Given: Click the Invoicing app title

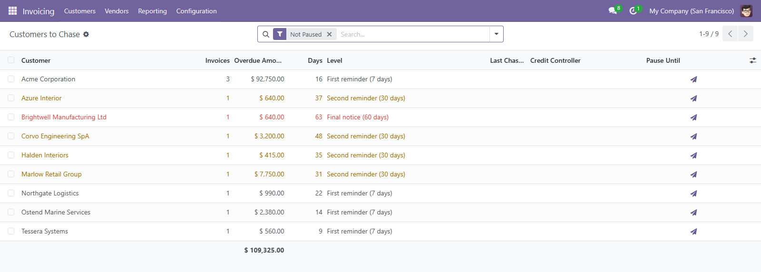Looking at the screenshot, I should pyautogui.click(x=39, y=11).
